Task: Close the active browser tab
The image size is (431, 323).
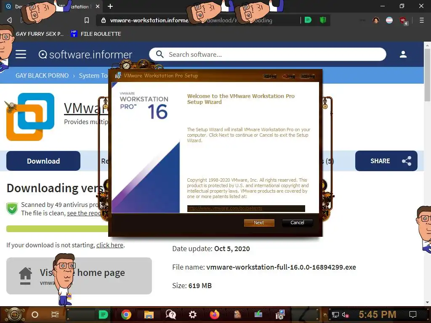Action: (98, 6)
